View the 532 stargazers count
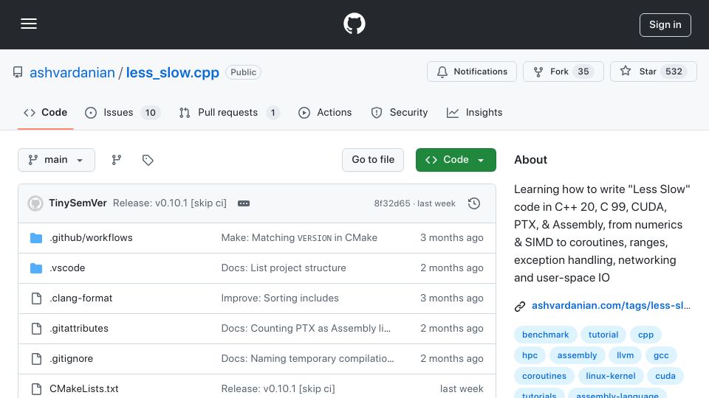This screenshot has width=709, height=398. pos(674,71)
